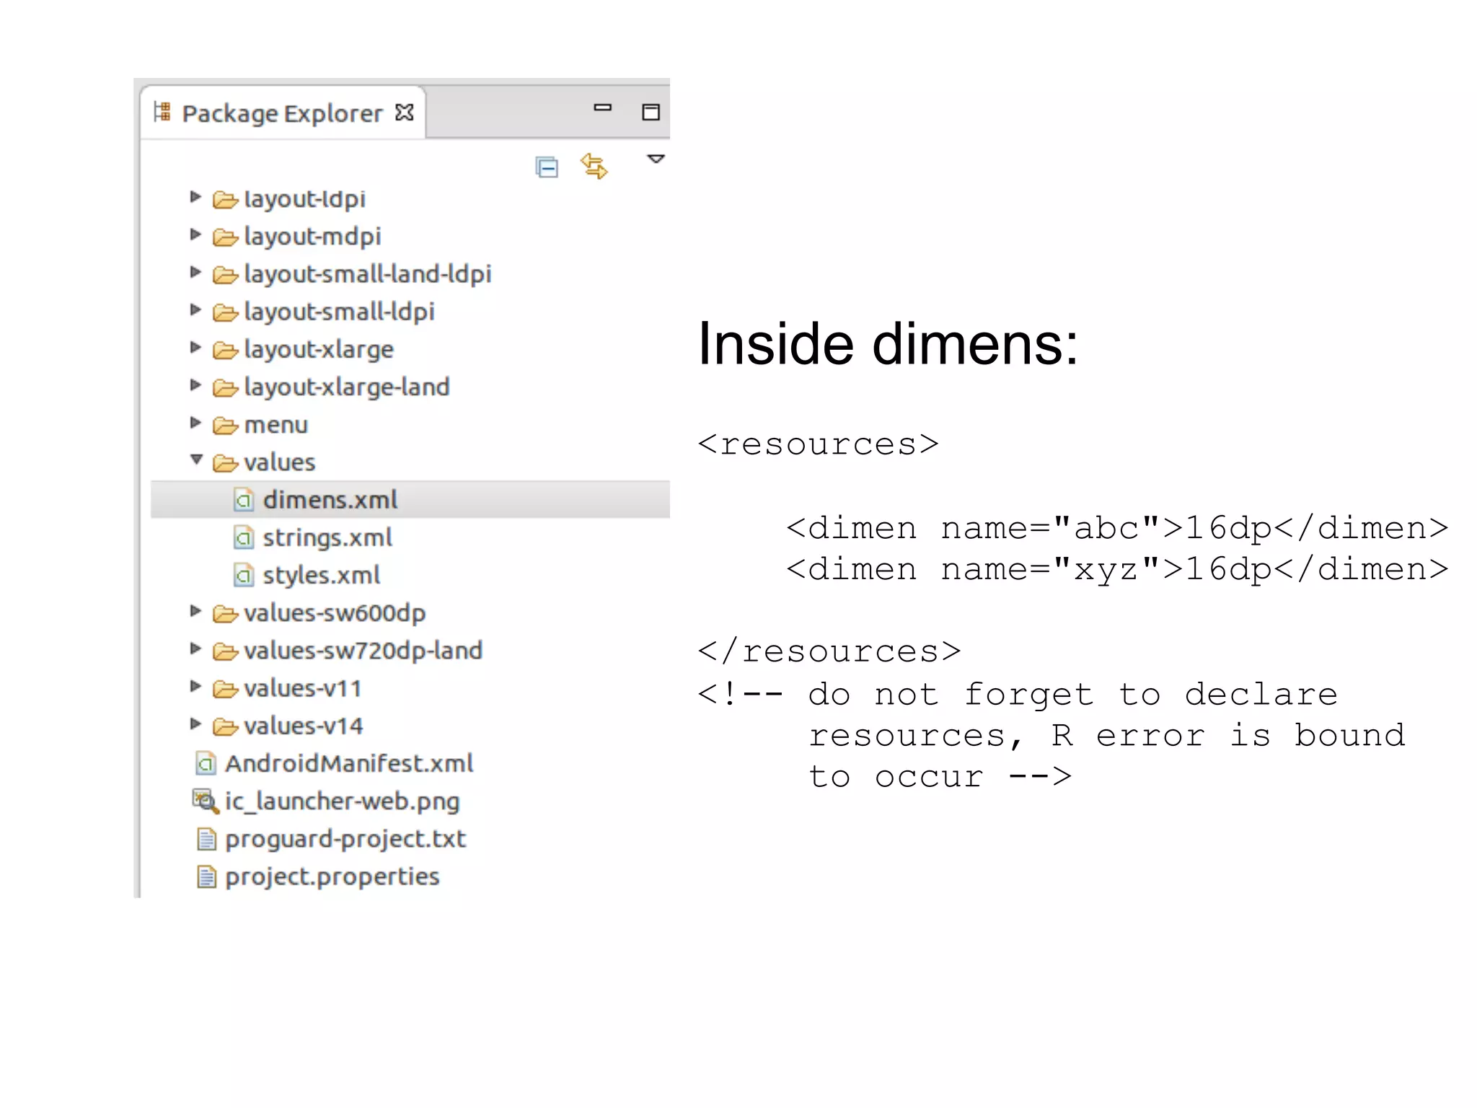Screen dimensions: 1477x1108
Task: Expand the layout-ldpi folder
Action: click(195, 196)
